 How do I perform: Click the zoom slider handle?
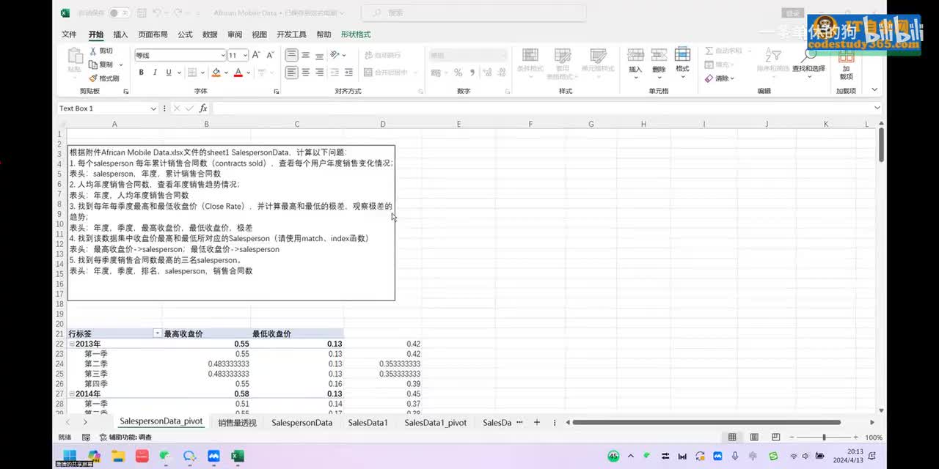point(824,437)
